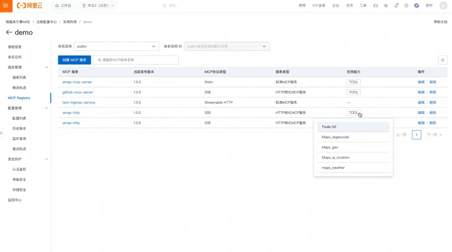Select 配置列表 in sidebar
Image resolution: width=452 pixels, height=252 pixels.
pos(19,118)
